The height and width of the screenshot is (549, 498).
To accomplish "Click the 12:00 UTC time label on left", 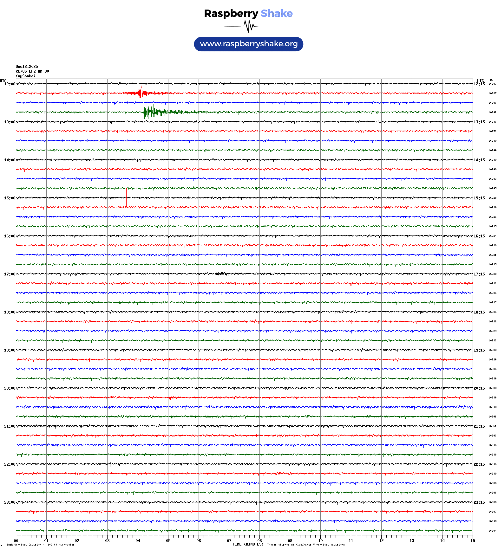I will coord(10,84).
